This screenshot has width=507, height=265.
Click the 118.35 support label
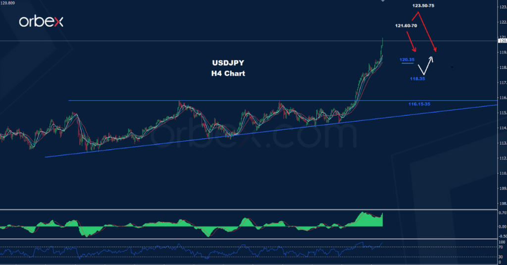tap(417, 79)
